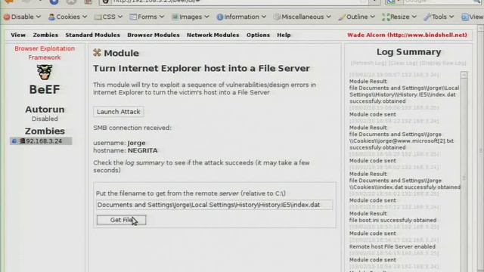Open the Zombies menu
Image resolution: width=484 pixels, height=272 pixels.
pyautogui.click(x=45, y=36)
